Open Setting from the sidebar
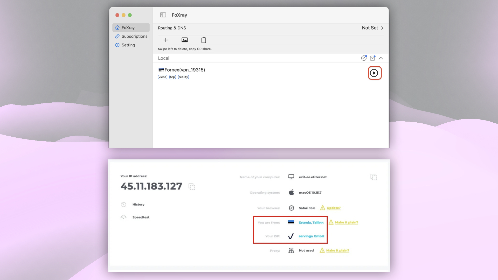 tap(128, 45)
